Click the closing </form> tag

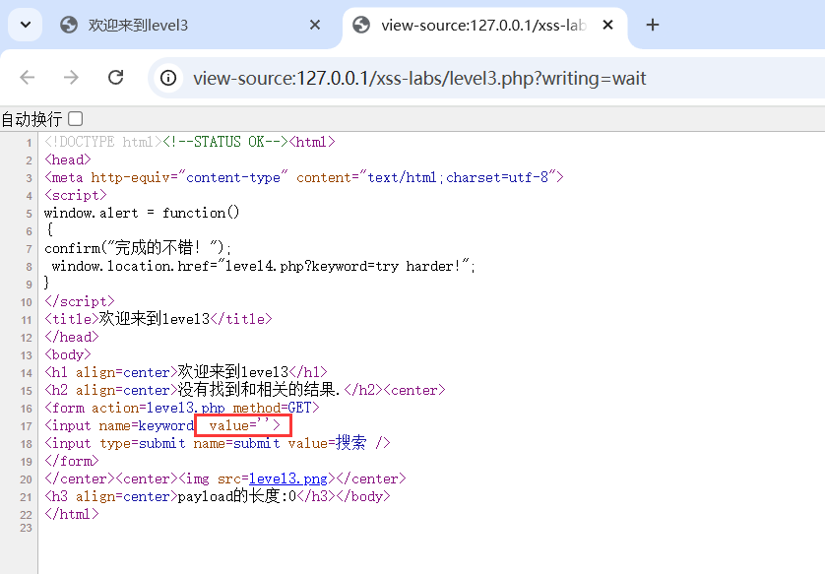coord(72,461)
